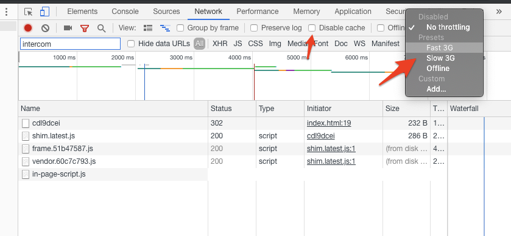Select Slow 3G throttling preset
Viewport: 511px width, 236px height.
click(440, 58)
